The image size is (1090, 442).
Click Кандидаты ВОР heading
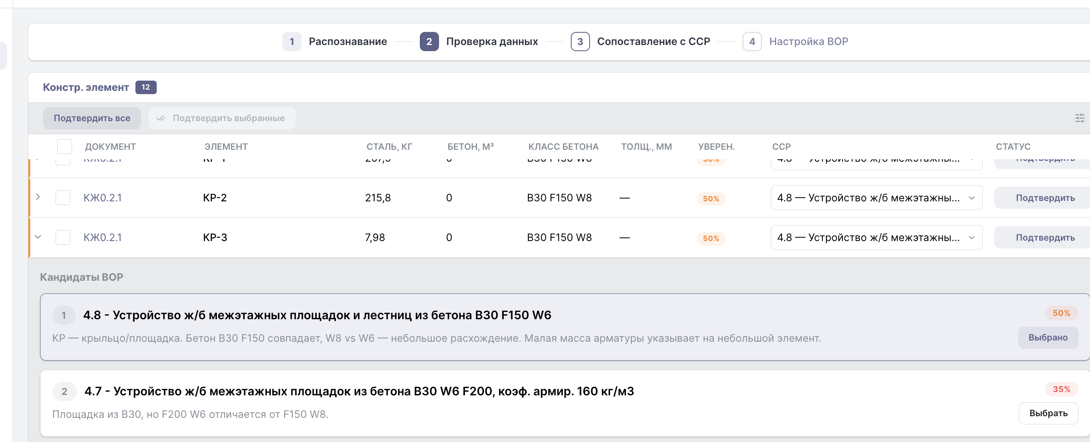[x=82, y=277]
